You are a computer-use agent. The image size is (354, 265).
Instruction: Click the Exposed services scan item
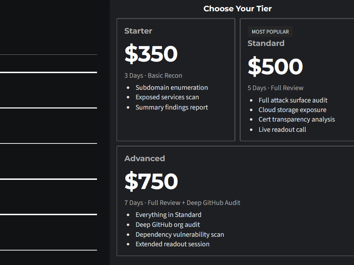[x=167, y=97]
